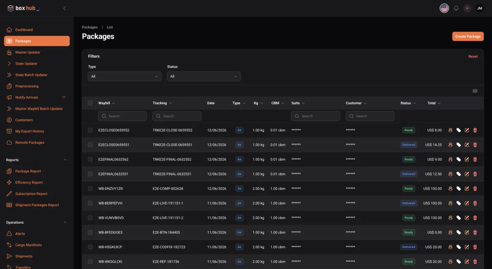Click the tag icon for row WB-VUWVB0VD
The height and width of the screenshot is (269, 492).
point(459,218)
